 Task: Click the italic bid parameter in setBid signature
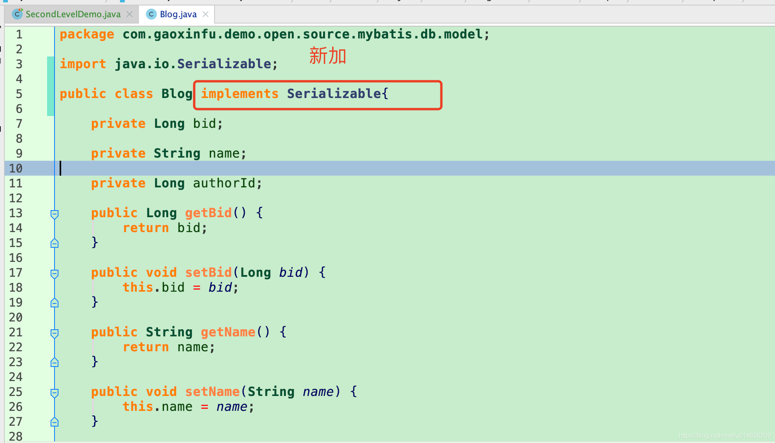click(291, 273)
